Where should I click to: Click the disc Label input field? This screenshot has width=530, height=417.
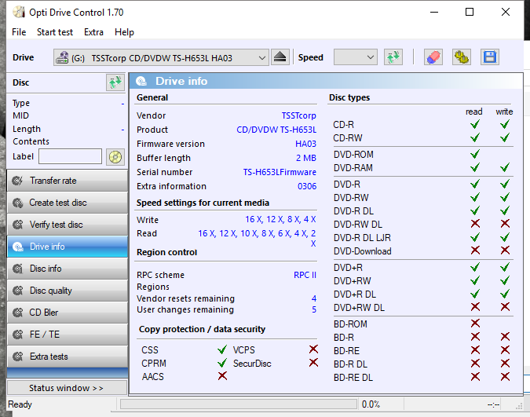(71, 156)
